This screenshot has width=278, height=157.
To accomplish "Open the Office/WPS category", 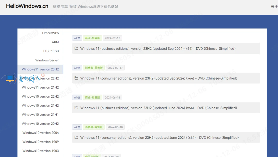I will point(50,33).
